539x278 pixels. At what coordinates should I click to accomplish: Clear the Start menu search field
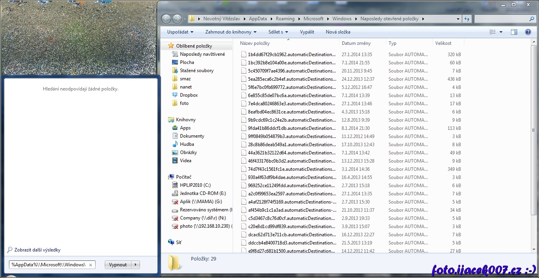(90, 265)
